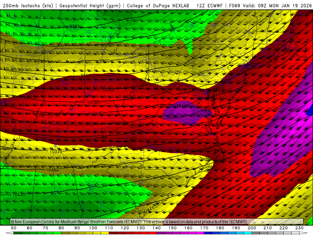Screen dimensions: 313x235
Task: Click the 180 knot legend value
Action: click(220, 228)
